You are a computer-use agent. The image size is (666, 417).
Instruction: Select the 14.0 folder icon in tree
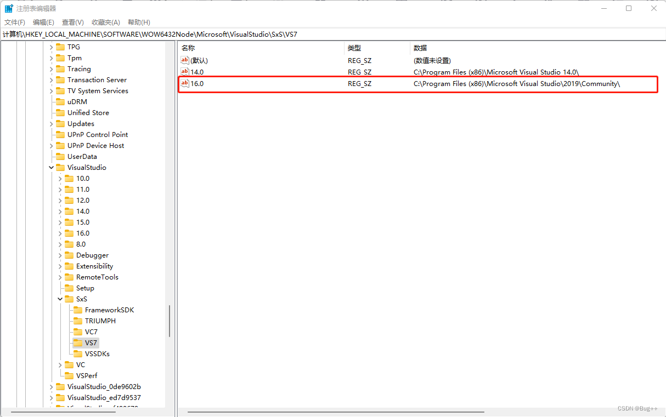69,212
